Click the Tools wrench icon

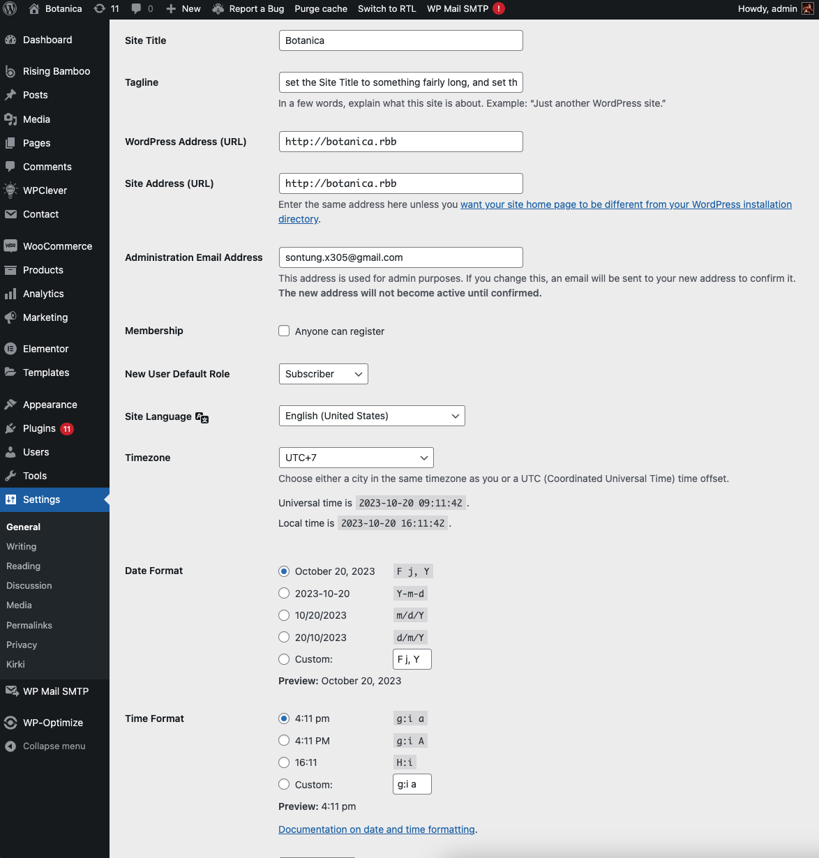[10, 476]
